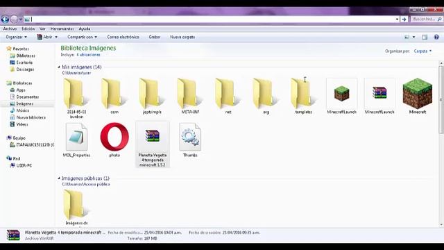The width and height of the screenshot is (444, 250).
Task: Click the Abrir toolbar button
Action: point(44,37)
